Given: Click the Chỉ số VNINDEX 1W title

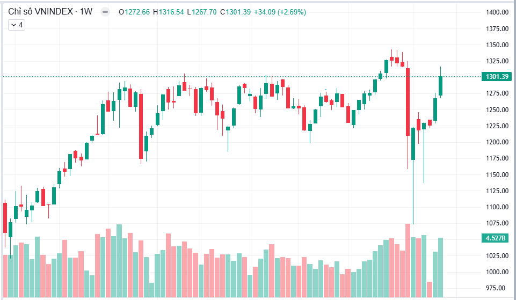Looking at the screenshot, I should click(x=50, y=11).
